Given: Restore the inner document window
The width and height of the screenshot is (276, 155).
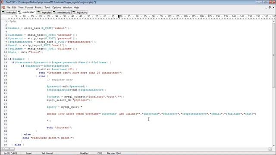Looking at the screenshot, I should 270,8.
